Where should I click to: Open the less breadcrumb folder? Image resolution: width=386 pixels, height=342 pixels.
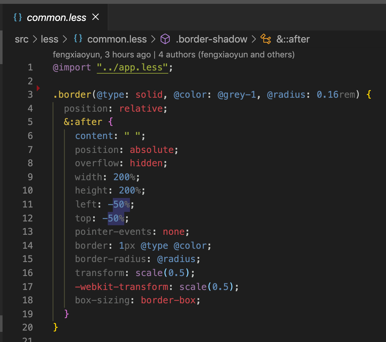coord(49,39)
